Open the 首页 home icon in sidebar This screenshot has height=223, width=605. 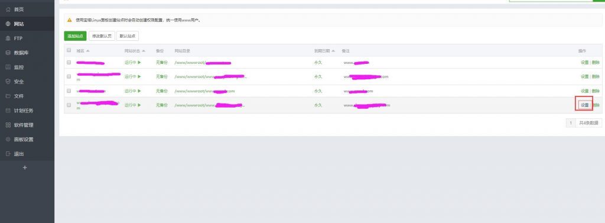tap(8, 9)
